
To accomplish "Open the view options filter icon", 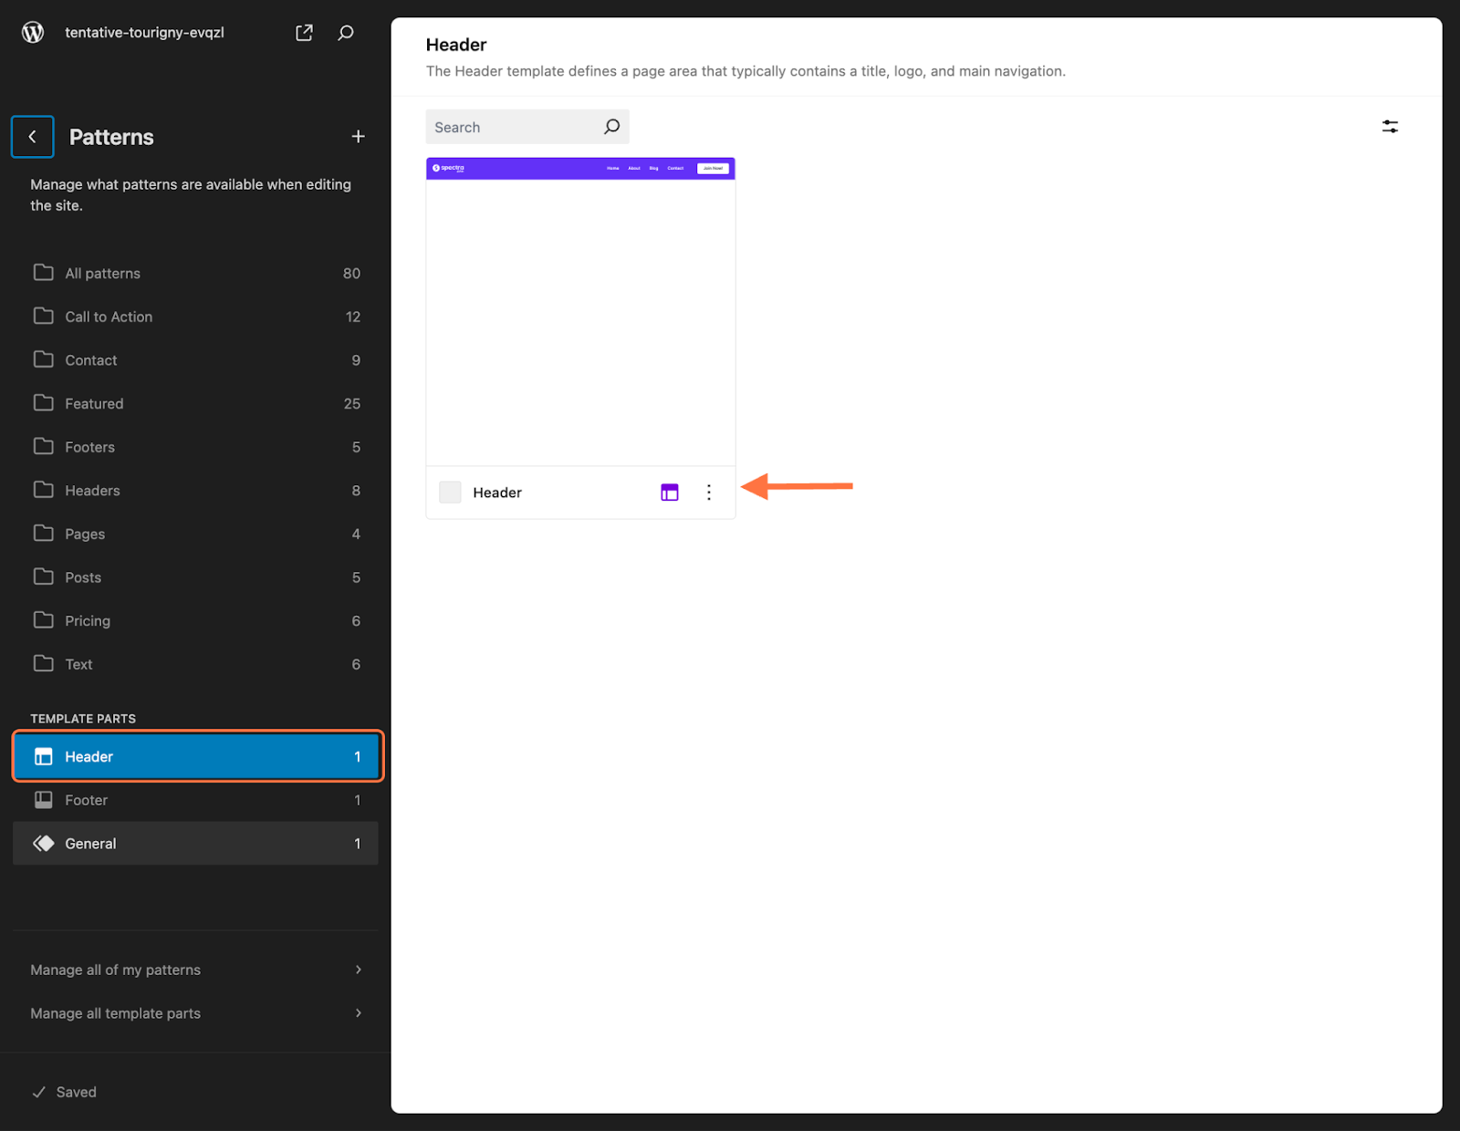I will click(x=1390, y=126).
